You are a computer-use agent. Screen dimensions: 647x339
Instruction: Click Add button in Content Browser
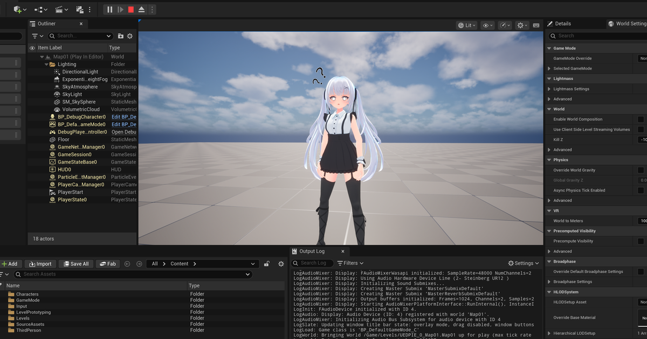[10, 264]
